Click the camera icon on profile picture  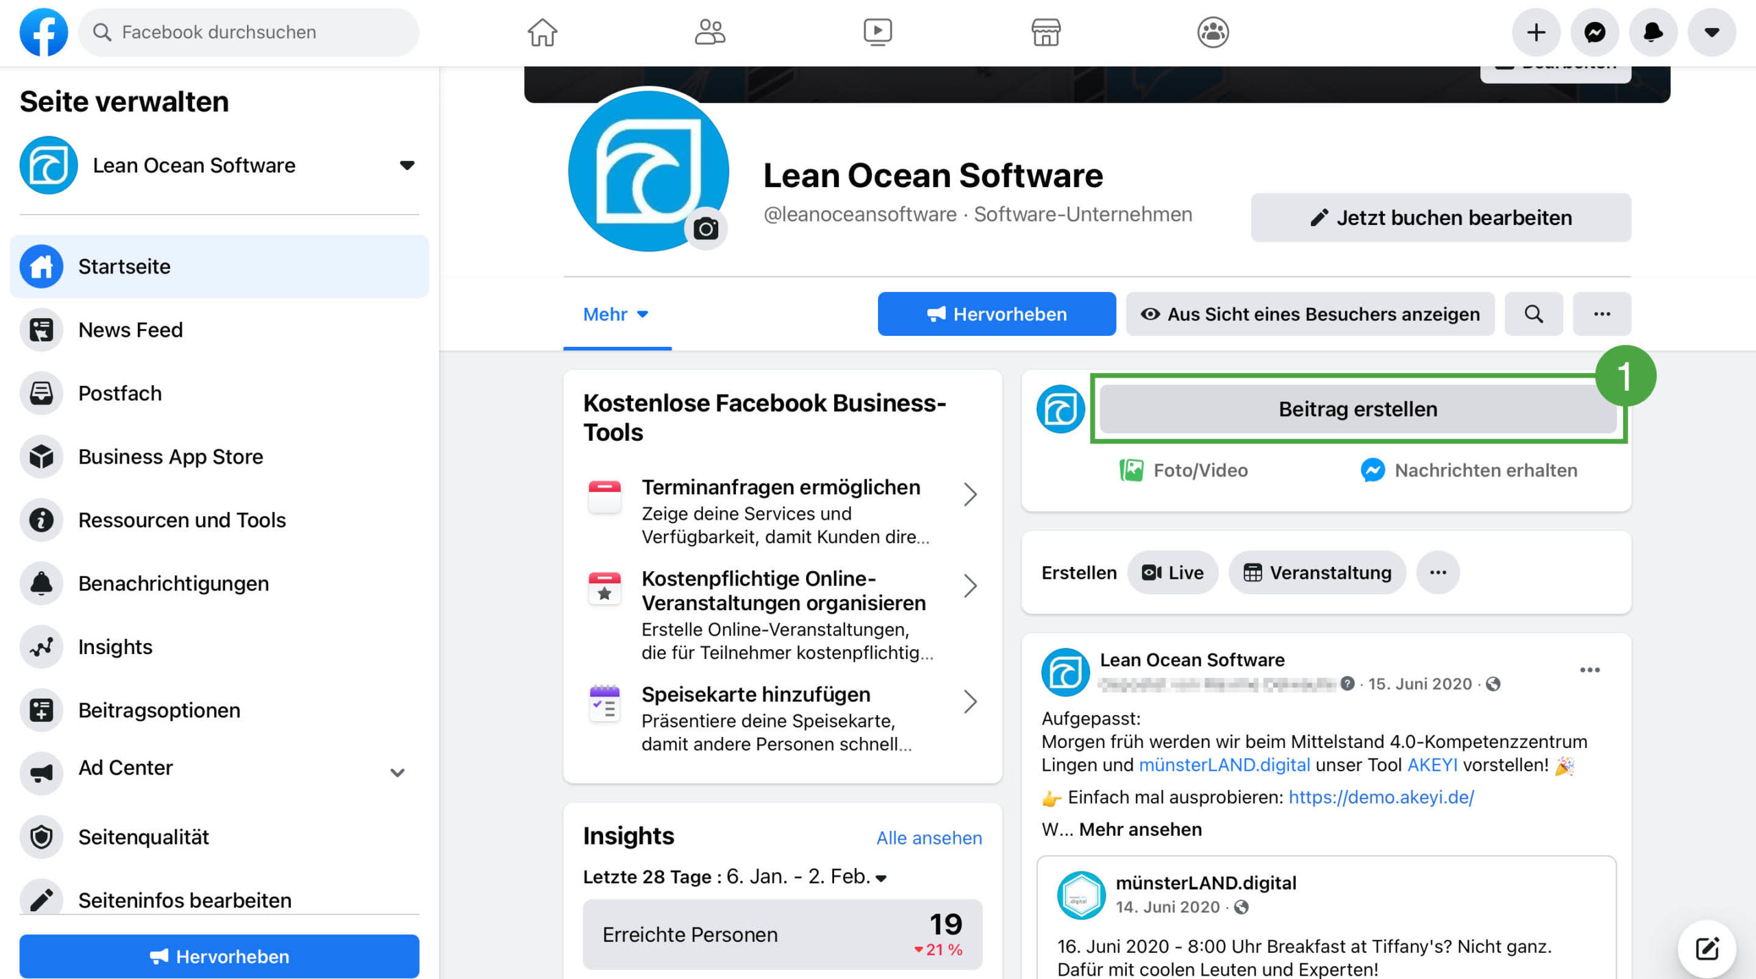click(706, 228)
